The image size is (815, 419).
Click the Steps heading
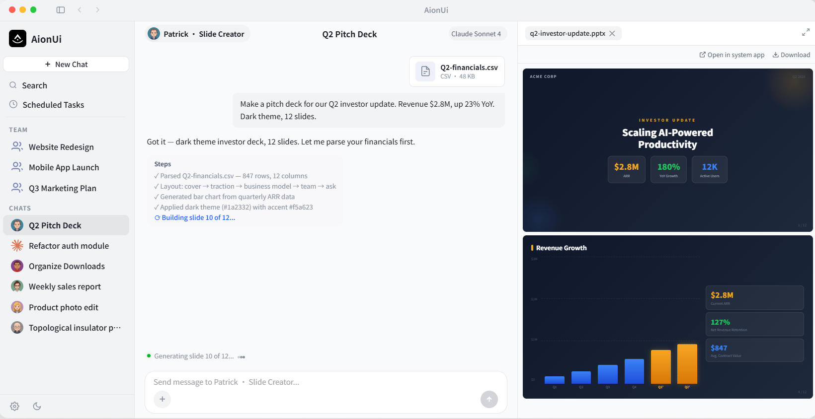pos(163,164)
